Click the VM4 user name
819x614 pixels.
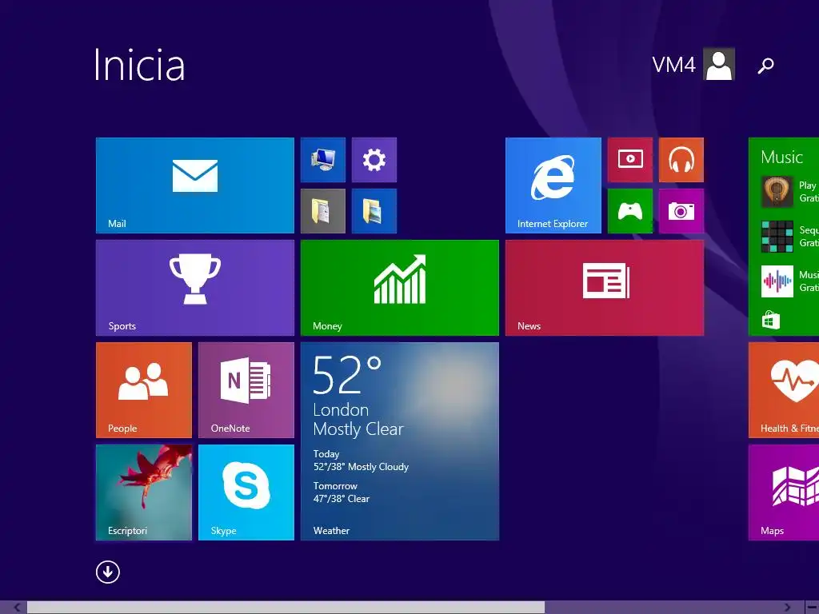click(x=673, y=65)
